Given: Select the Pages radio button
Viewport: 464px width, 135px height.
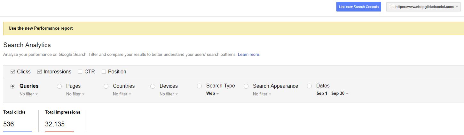Looking at the screenshot, I should (x=59, y=86).
